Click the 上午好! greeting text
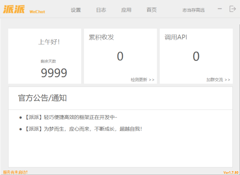The height and width of the screenshot is (175, 240). click(49, 42)
